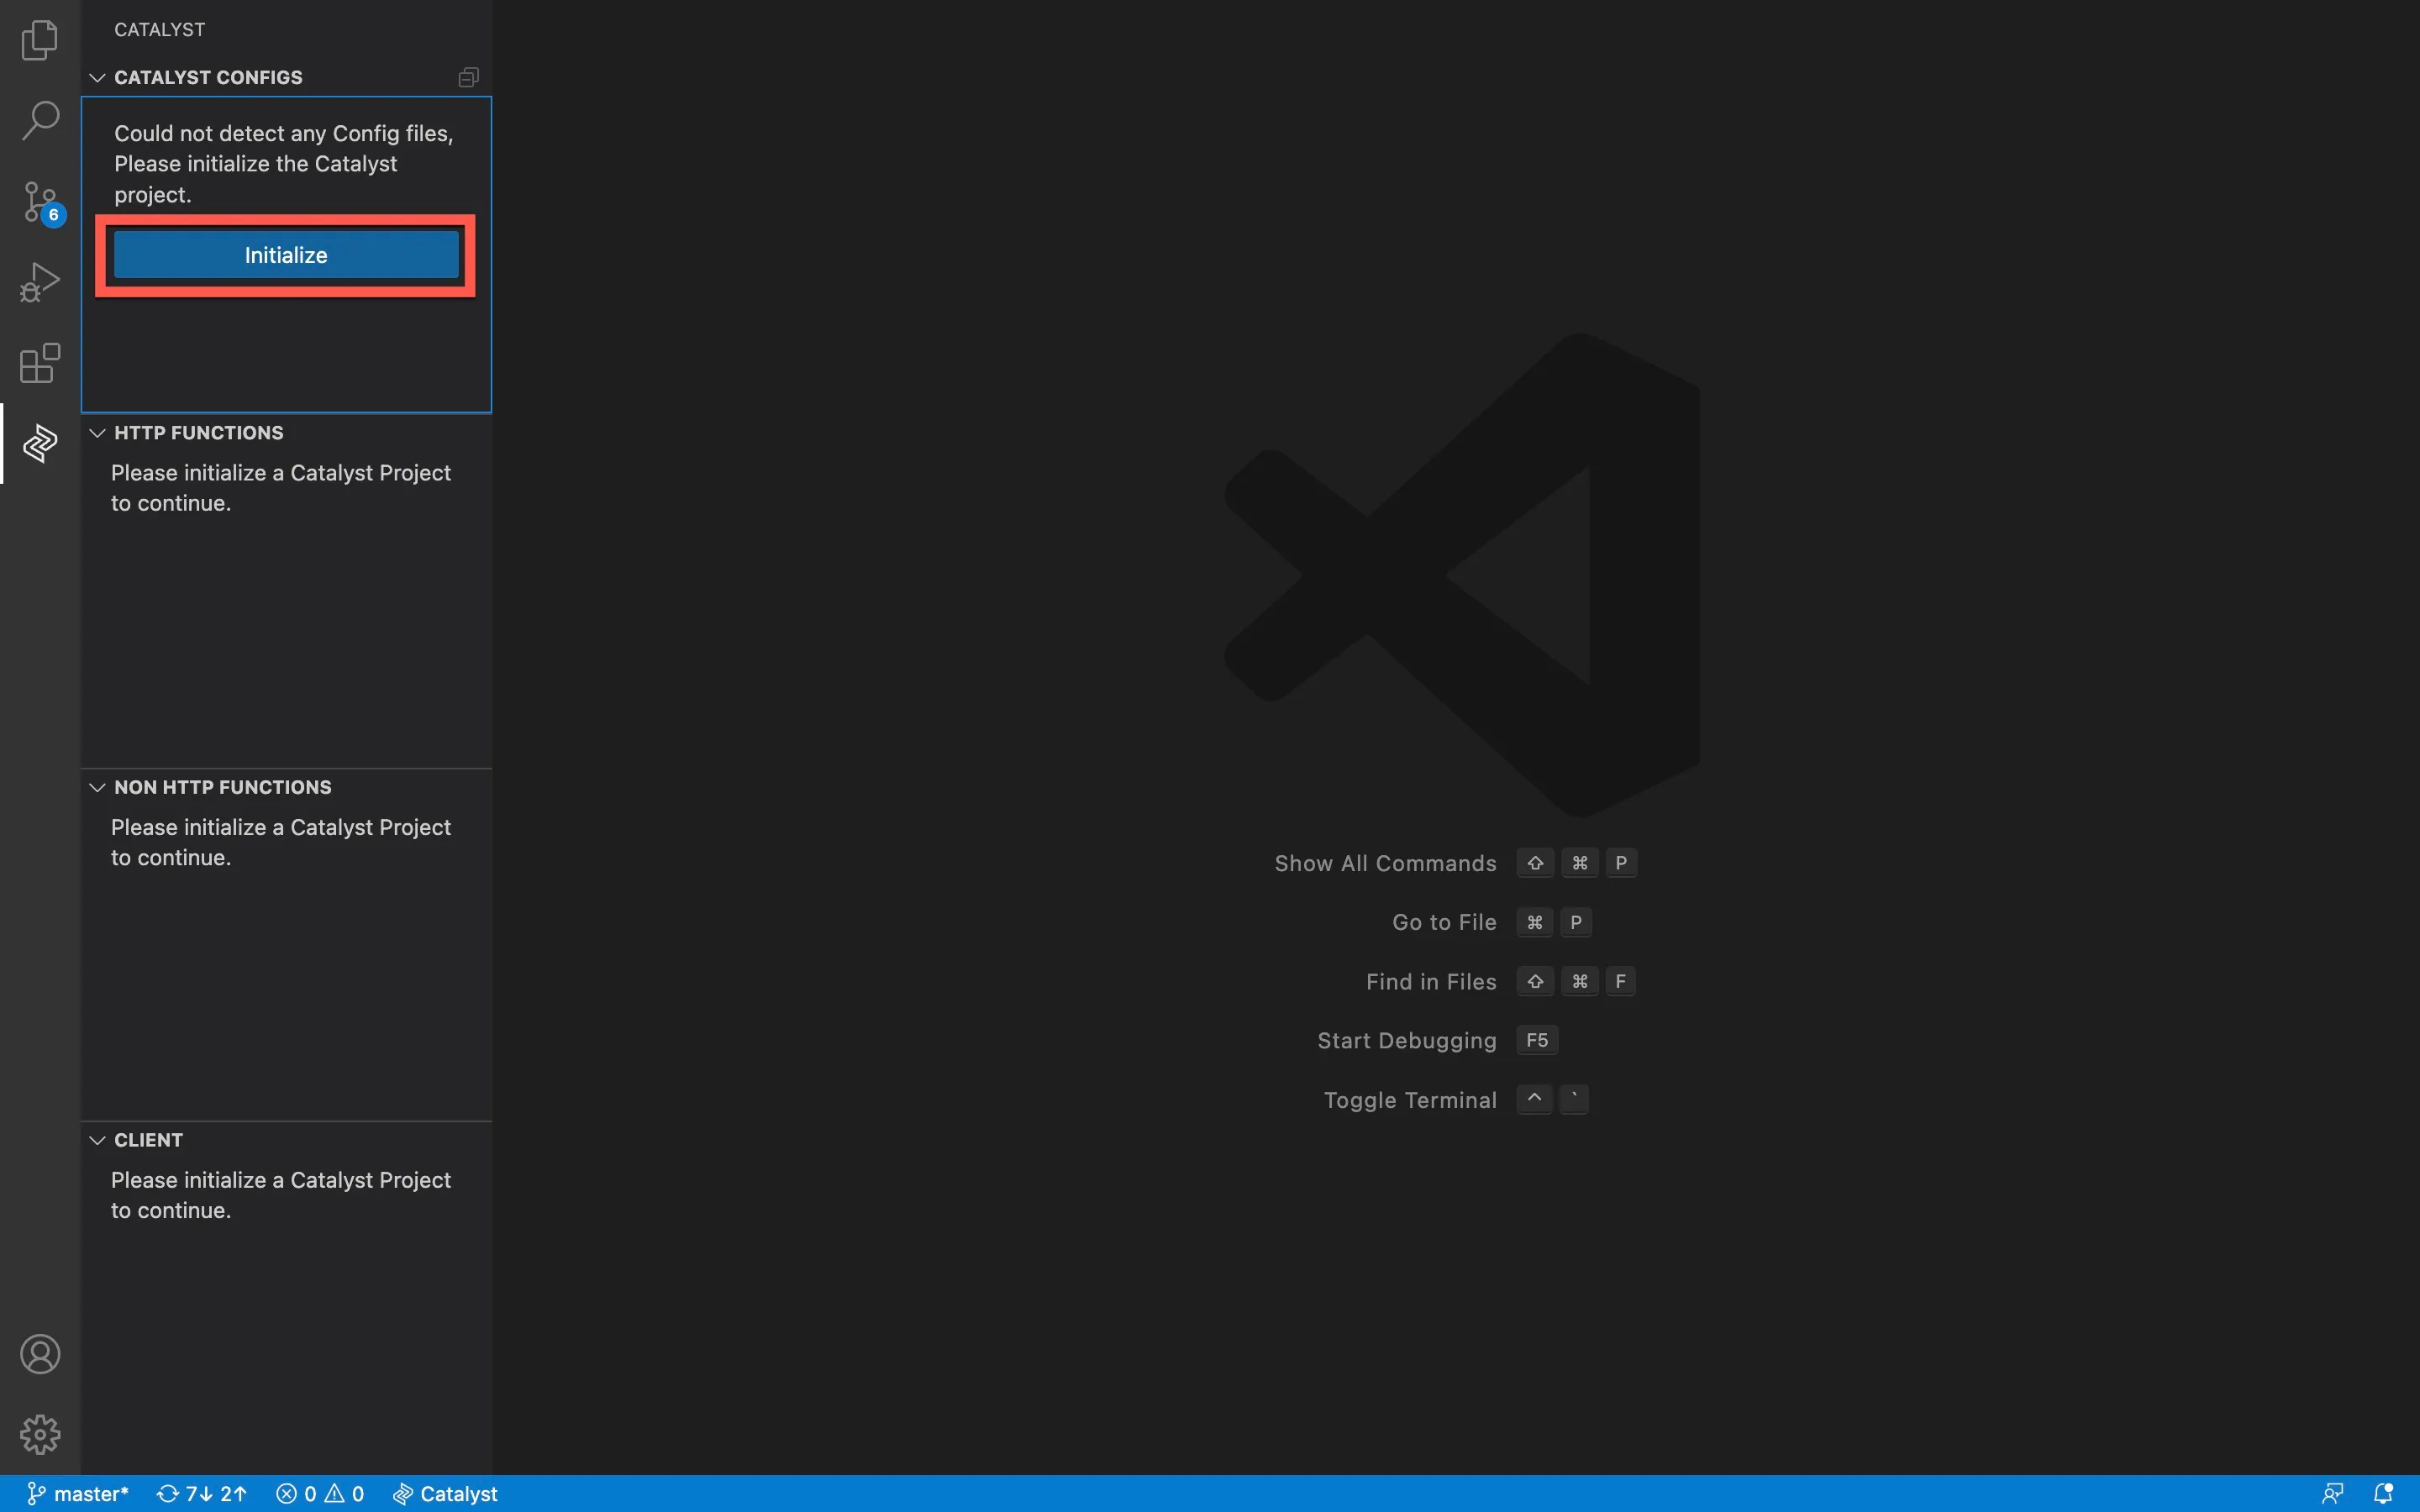This screenshot has width=2420, height=1512.
Task: Switch branch via master* status item
Action: [78, 1494]
